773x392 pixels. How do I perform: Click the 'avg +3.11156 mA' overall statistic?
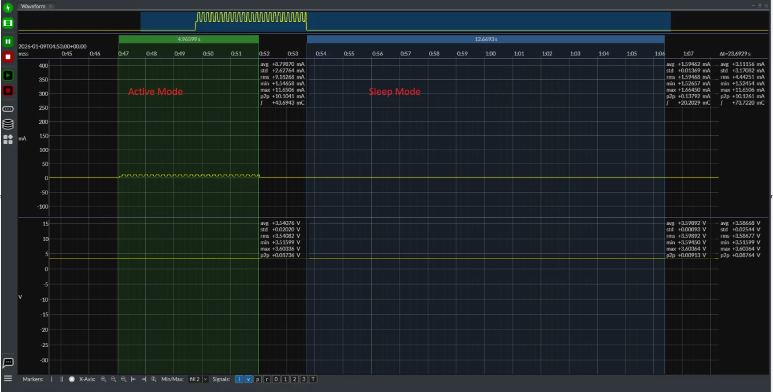pyautogui.click(x=742, y=65)
